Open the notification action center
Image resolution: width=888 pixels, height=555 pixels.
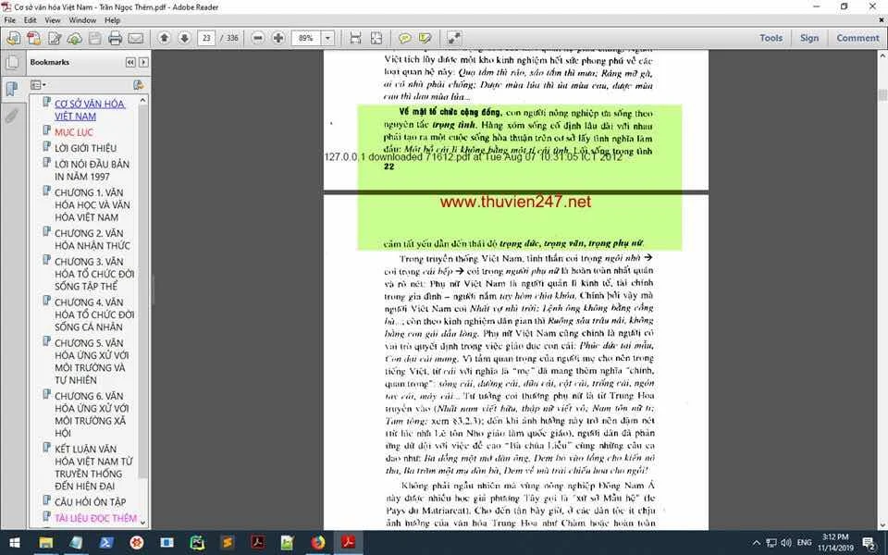click(x=869, y=543)
